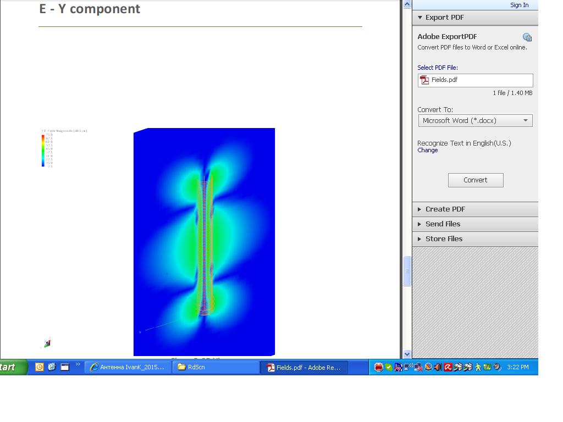Click the 'E - Y component' page heading
This screenshot has width=563, height=422.
click(90, 9)
